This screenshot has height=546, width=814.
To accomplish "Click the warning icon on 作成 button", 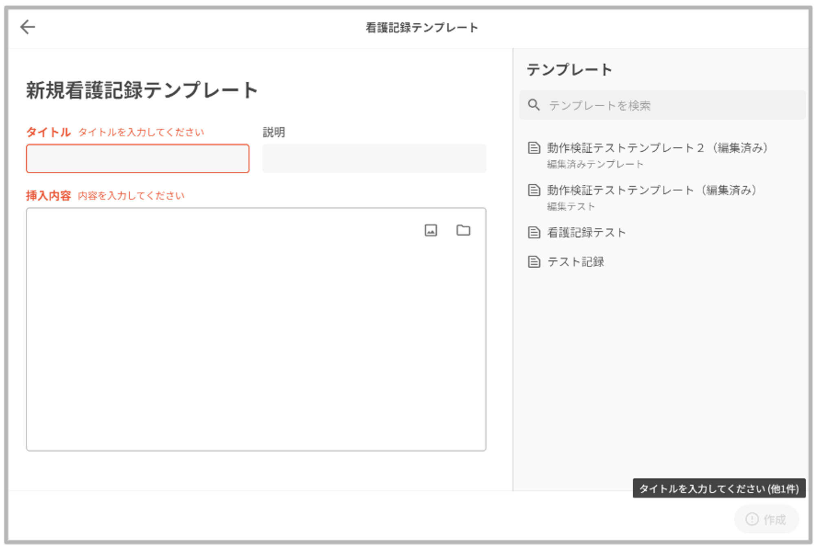I will 752,519.
